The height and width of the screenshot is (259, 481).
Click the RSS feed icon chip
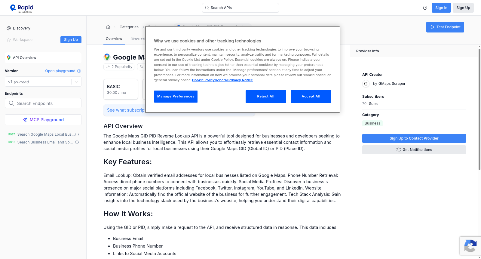(141, 67)
